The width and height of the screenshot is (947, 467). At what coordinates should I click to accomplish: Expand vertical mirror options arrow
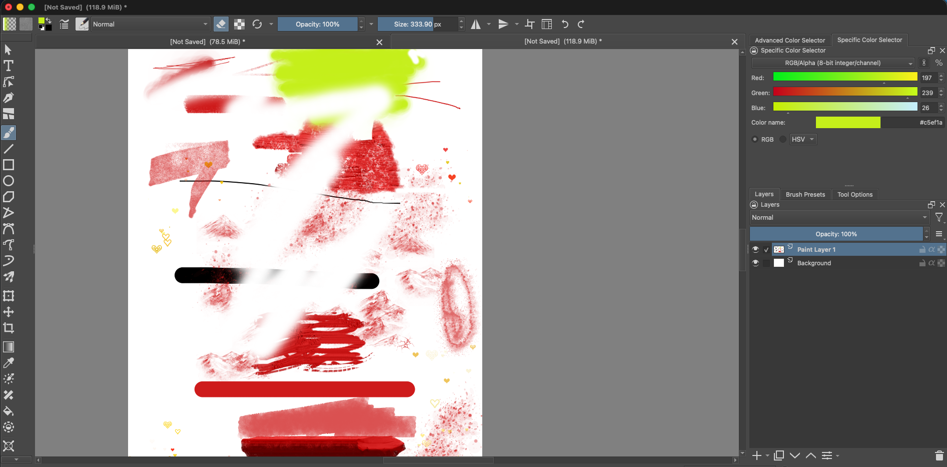click(x=517, y=24)
